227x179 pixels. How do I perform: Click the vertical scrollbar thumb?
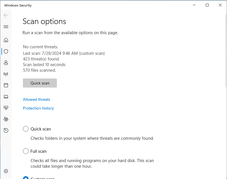[226, 51]
